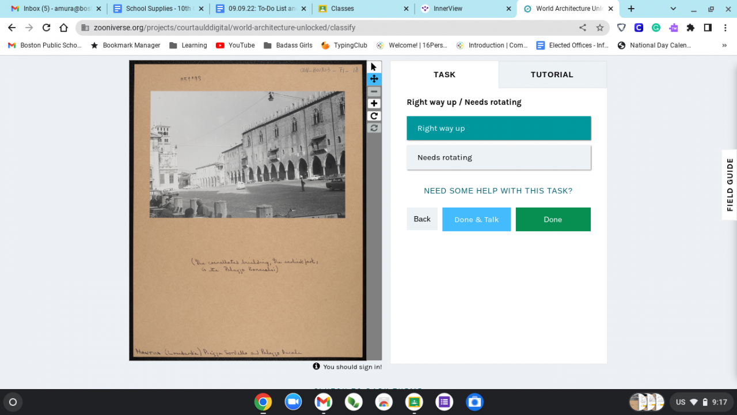Open the purple extension icon
Screen dimensions: 737x415
pyautogui.click(x=673, y=28)
